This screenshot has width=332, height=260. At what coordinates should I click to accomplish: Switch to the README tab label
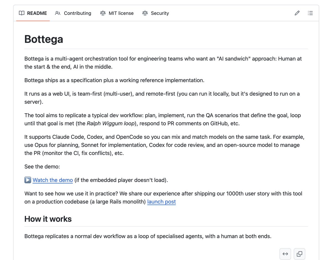tap(37, 13)
